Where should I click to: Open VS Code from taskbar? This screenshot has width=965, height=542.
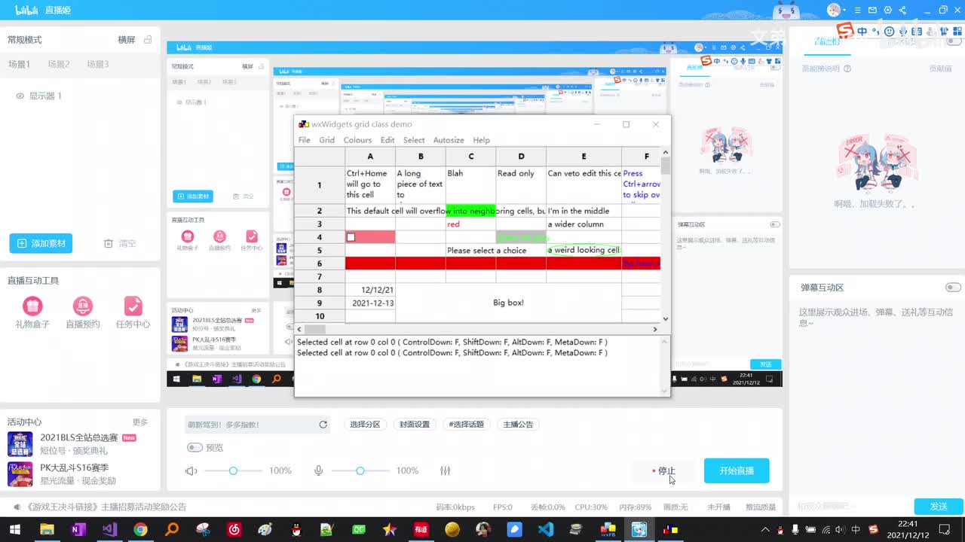[x=545, y=530]
